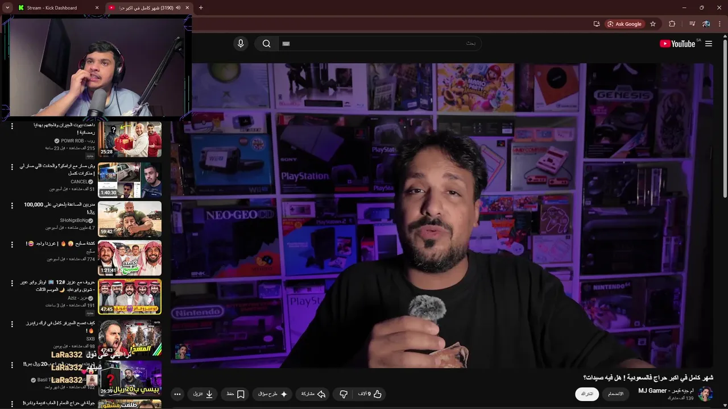The image size is (728, 409).
Task: Open the SXB channel name
Action: [x=90, y=339]
